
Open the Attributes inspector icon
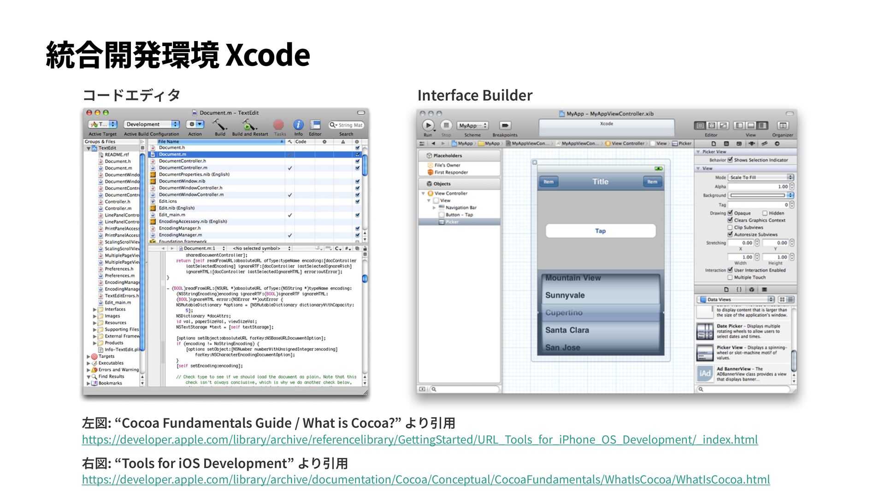tap(752, 143)
